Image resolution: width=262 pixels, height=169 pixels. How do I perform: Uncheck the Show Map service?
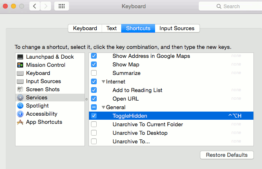click(x=94, y=64)
